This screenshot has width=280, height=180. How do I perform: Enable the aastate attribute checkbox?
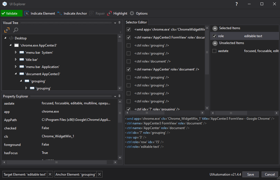tap(214, 51)
